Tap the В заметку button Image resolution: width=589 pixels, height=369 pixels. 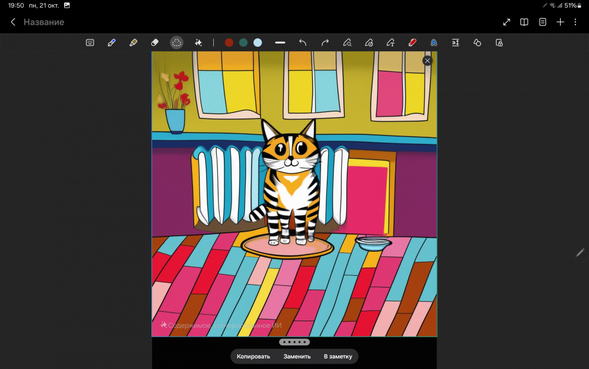[x=338, y=357]
